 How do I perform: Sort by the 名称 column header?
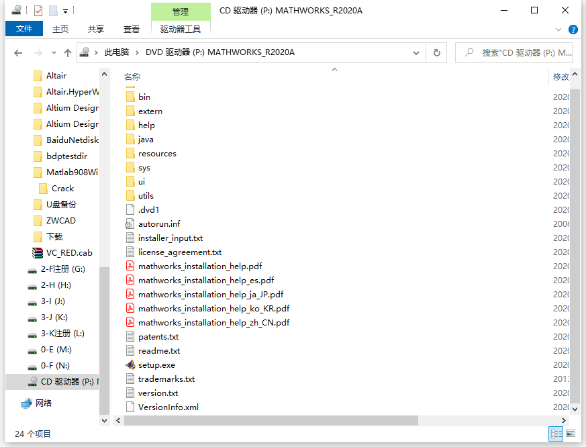(x=132, y=77)
